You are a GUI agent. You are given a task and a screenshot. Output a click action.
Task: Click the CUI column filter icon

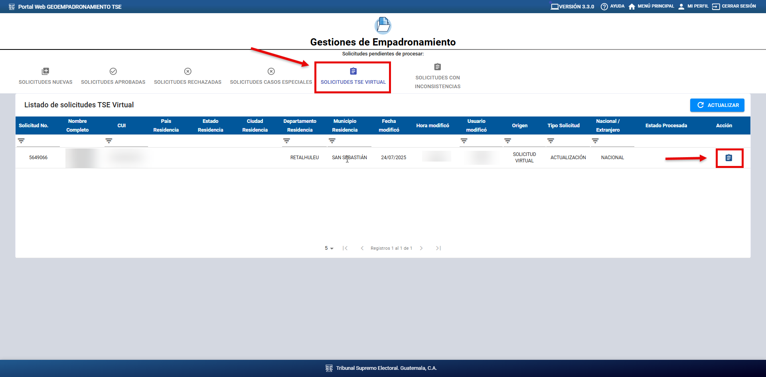(109, 141)
